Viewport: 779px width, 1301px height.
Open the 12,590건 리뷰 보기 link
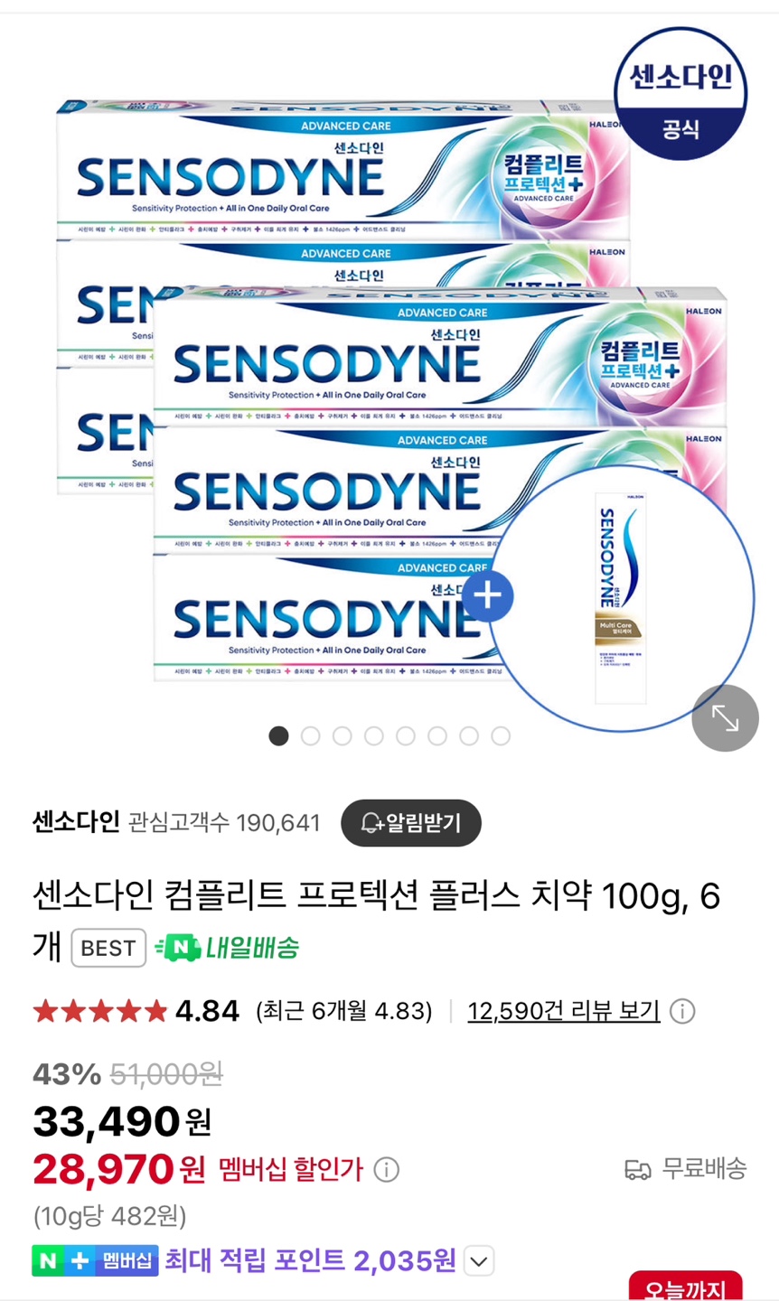564,1011
